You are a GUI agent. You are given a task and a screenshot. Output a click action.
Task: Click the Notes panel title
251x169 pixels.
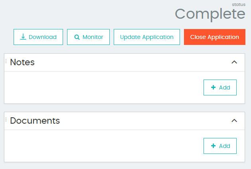click(x=22, y=62)
